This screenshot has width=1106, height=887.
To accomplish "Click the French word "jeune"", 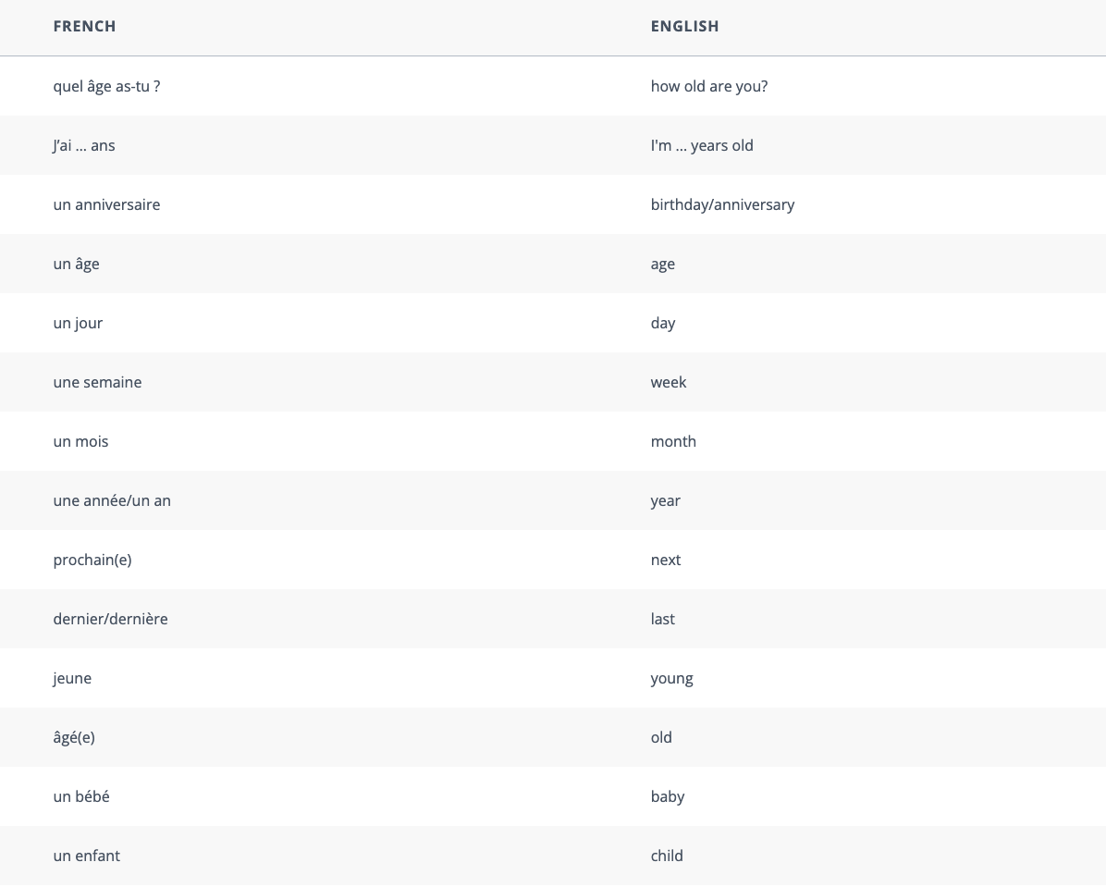I will [x=72, y=678].
